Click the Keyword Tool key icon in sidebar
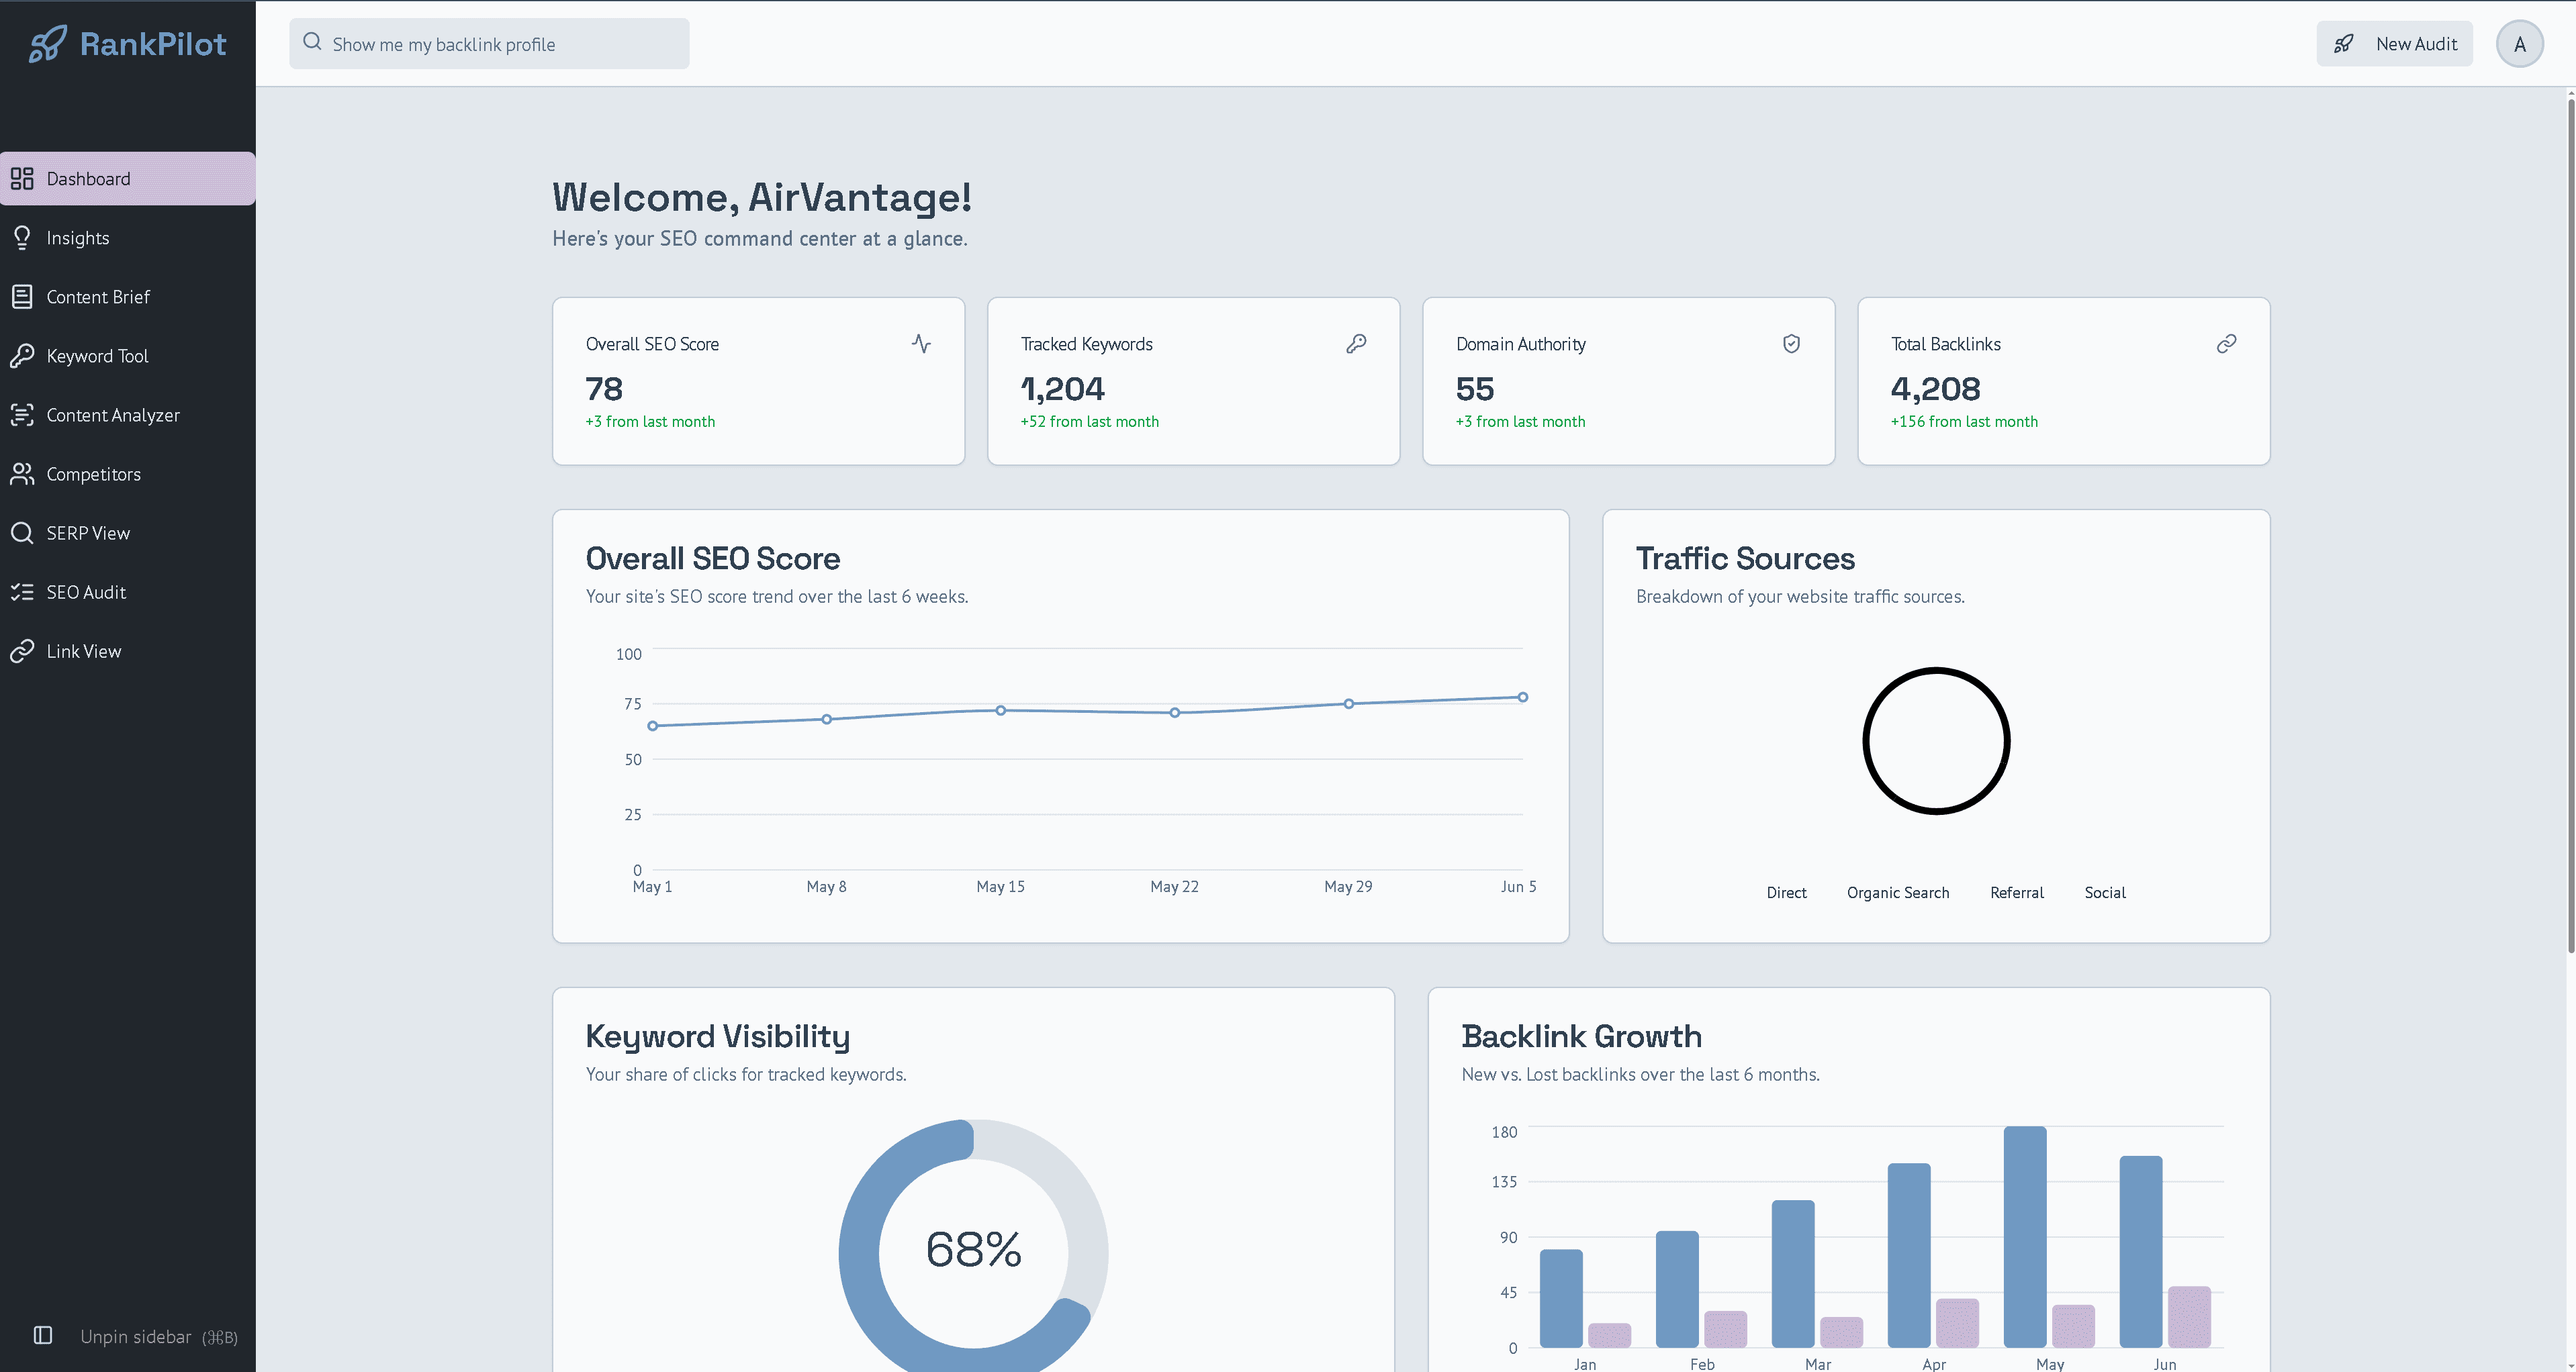The width and height of the screenshot is (2576, 1372). pos(22,356)
